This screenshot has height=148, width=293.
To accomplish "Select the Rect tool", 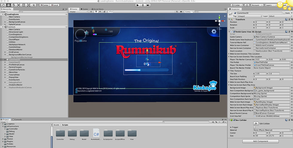I will click(x=24, y=5).
